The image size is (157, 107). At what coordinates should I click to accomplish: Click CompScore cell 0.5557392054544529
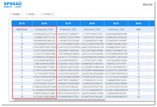[x=44, y=51]
